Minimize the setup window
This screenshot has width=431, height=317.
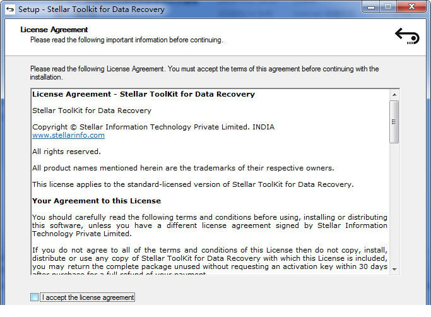[371, 6]
